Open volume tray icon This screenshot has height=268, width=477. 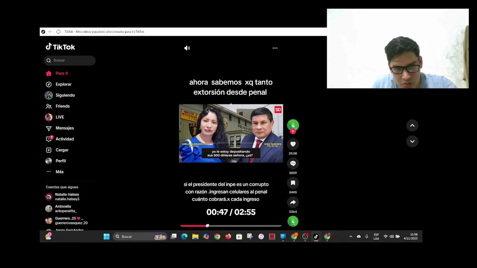(391, 236)
